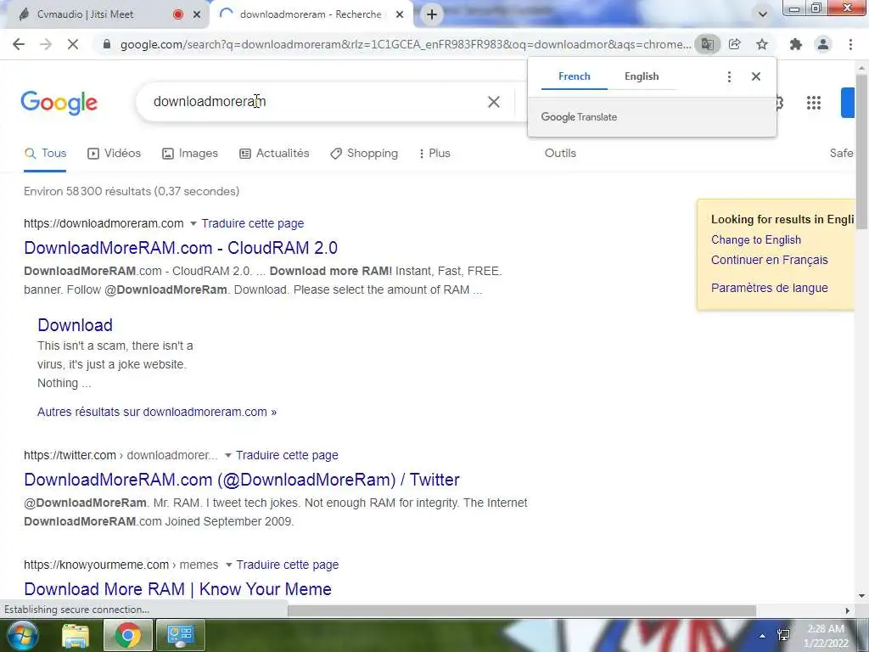Close the Cvmaudio Jitsi Meet tab
Image resolution: width=869 pixels, height=652 pixels.
coord(197,14)
